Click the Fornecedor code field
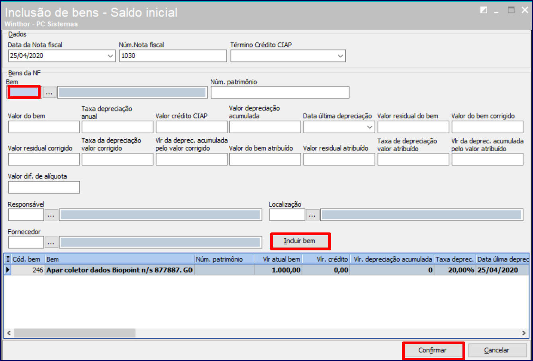This screenshot has width=533, height=361. [x=26, y=242]
